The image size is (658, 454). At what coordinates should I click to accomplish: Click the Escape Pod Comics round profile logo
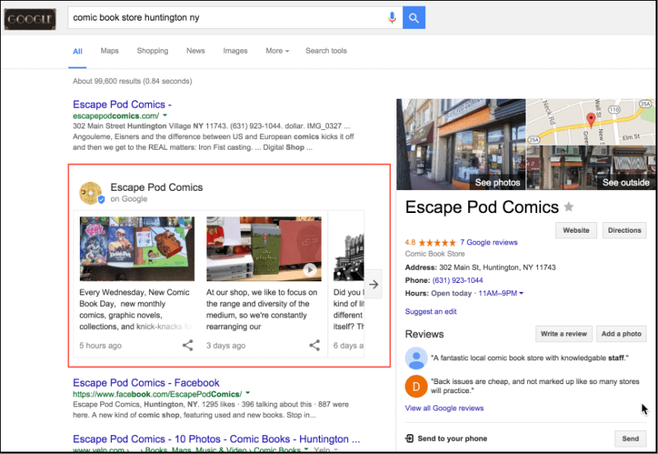[91, 193]
